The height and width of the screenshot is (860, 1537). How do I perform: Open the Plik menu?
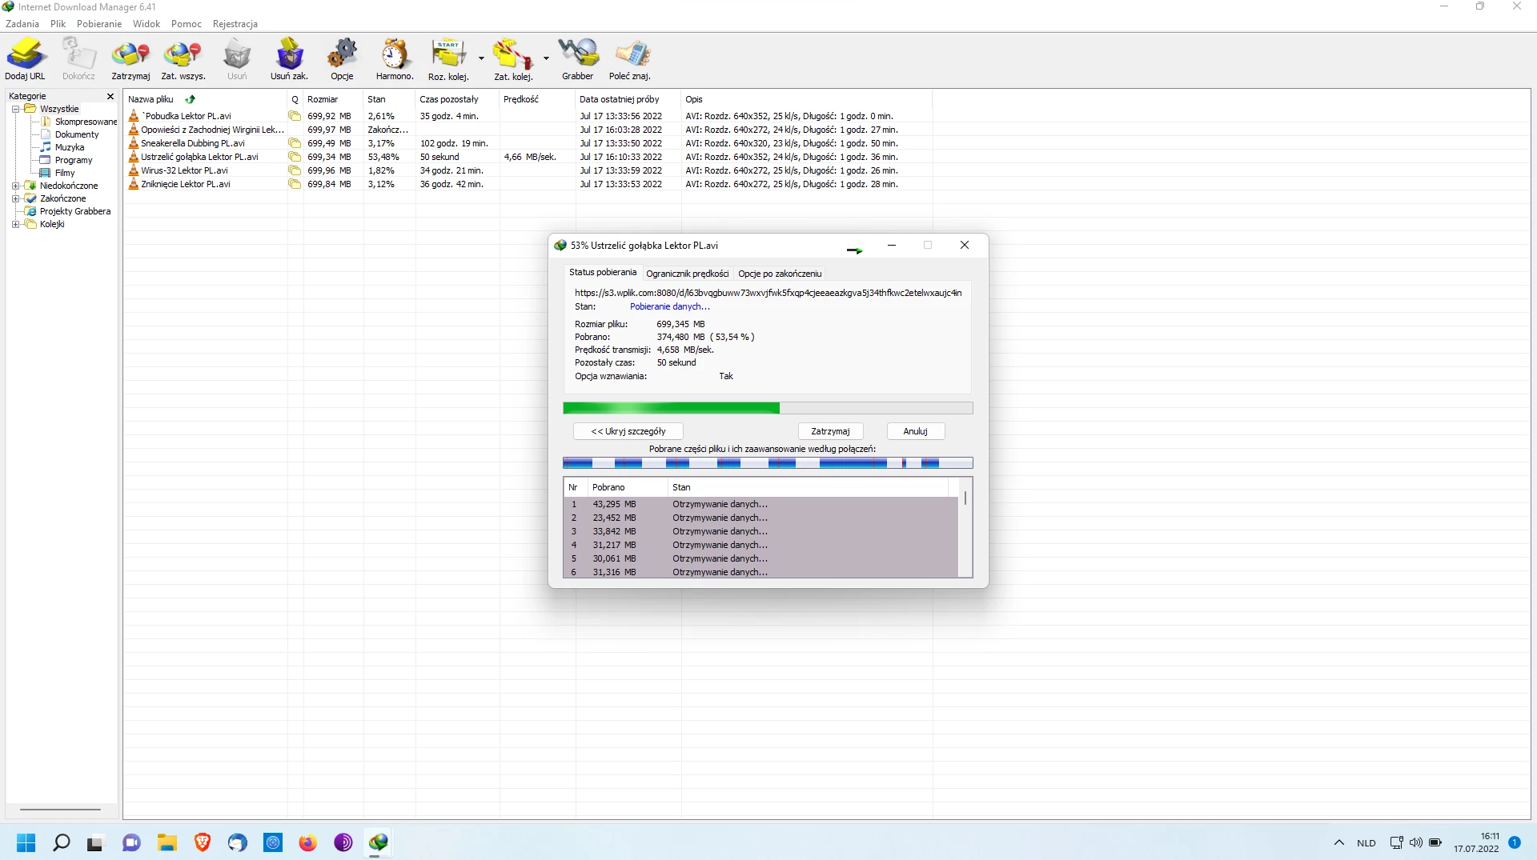pos(58,24)
